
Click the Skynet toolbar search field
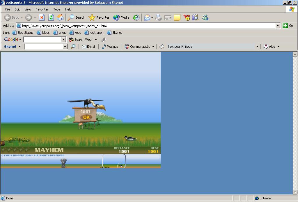tap(44, 47)
